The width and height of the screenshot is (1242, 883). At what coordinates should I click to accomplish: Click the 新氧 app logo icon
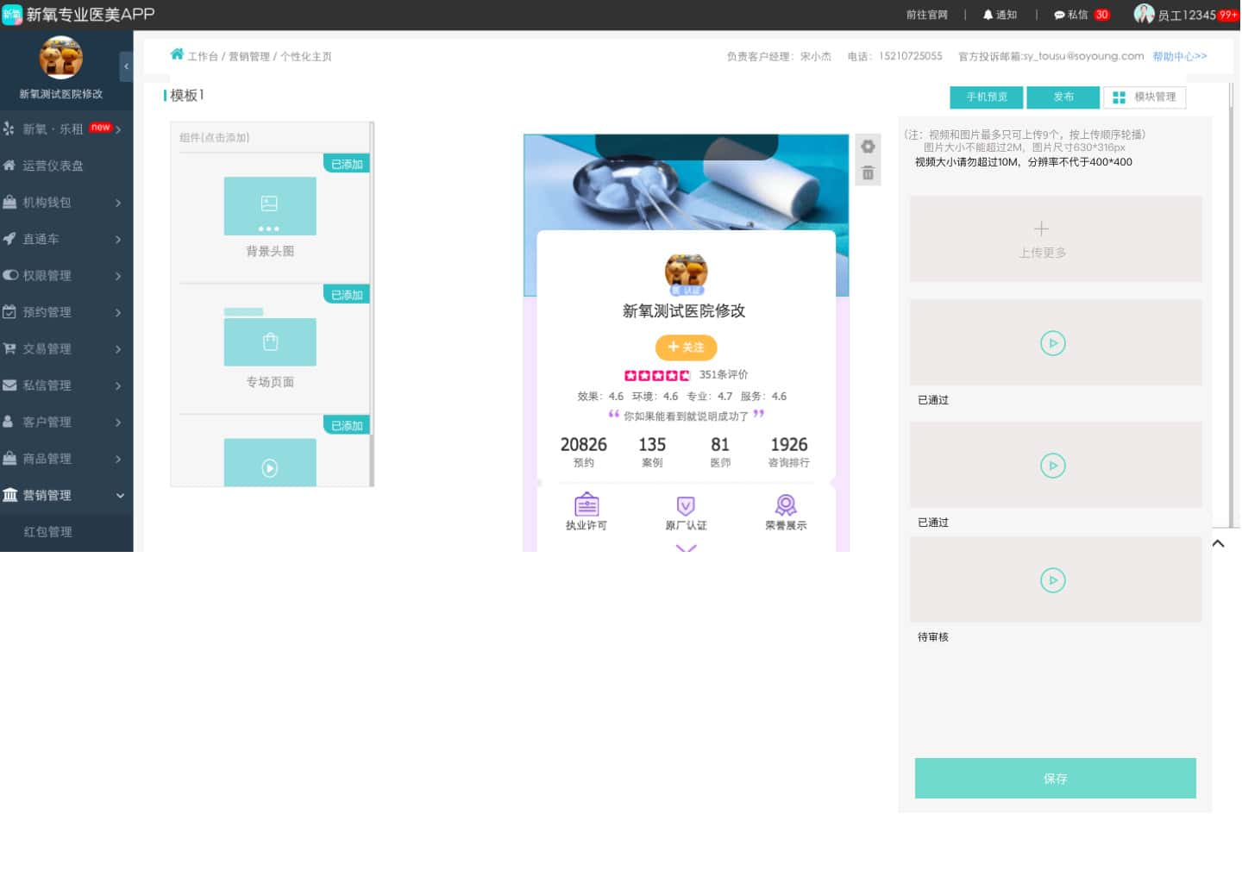12,14
